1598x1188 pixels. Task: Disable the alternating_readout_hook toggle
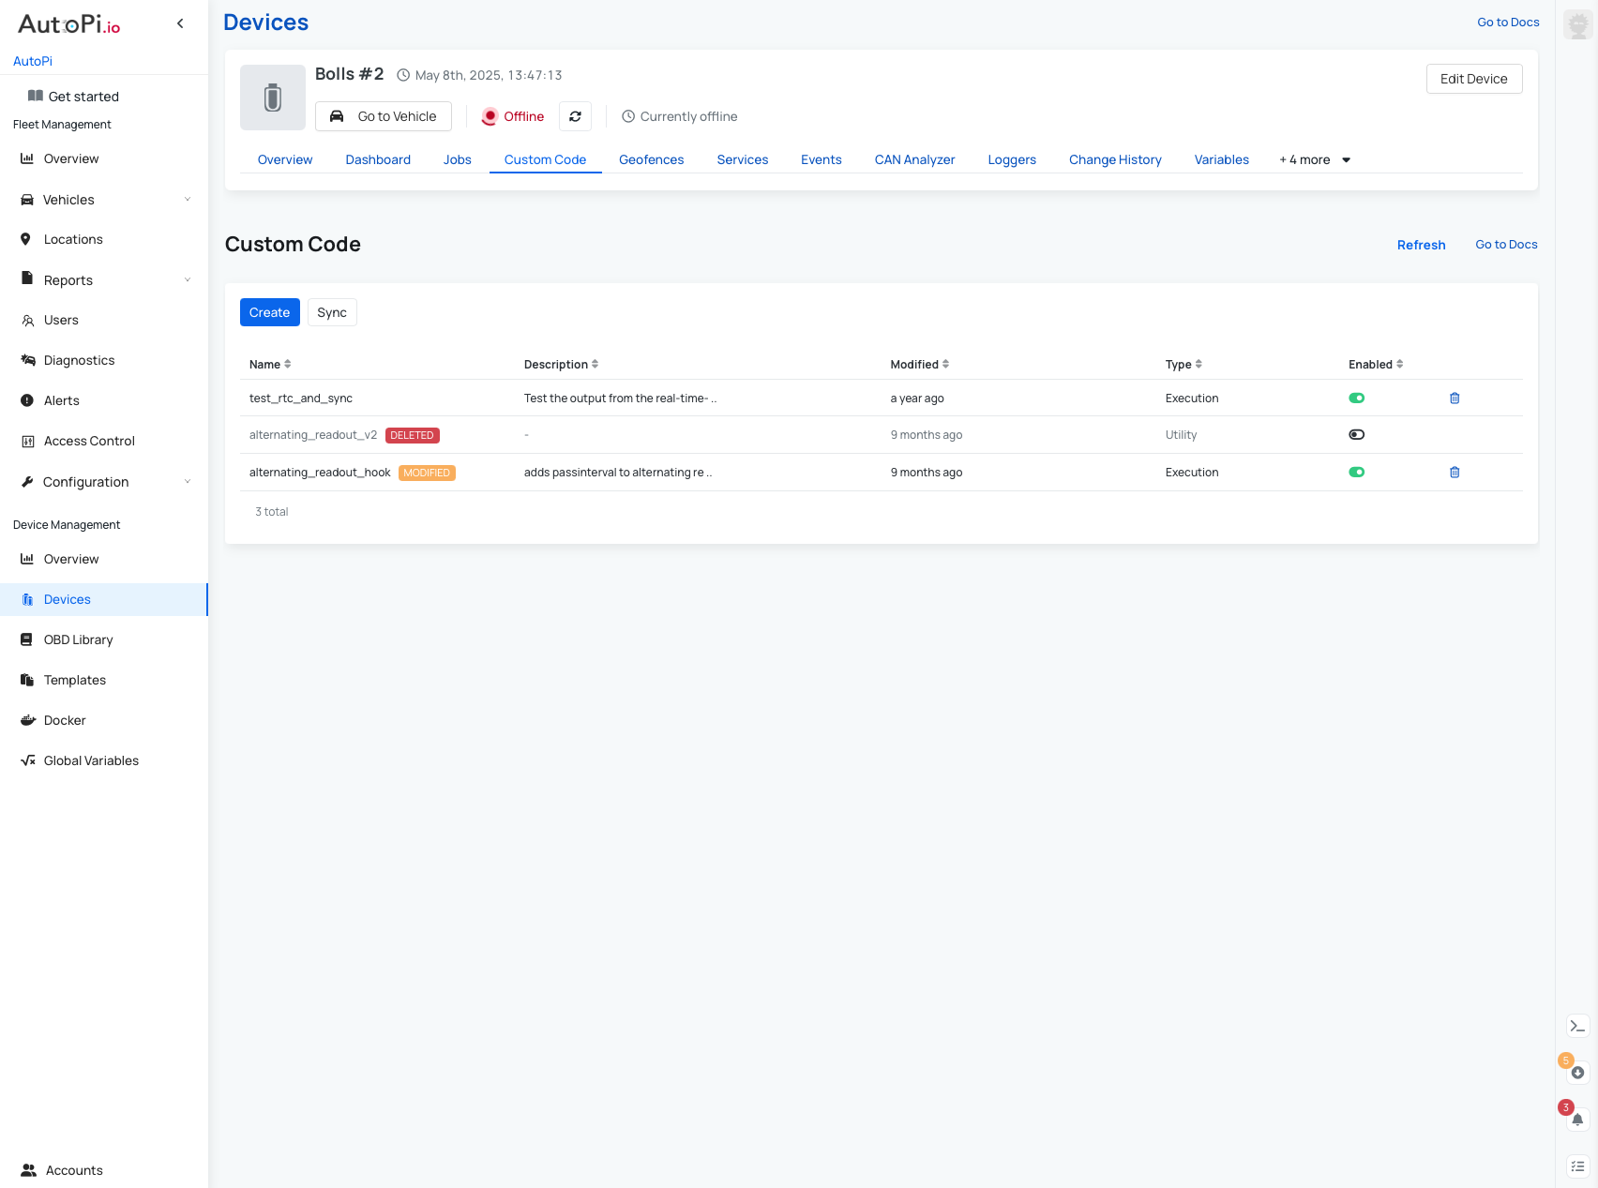tap(1357, 472)
